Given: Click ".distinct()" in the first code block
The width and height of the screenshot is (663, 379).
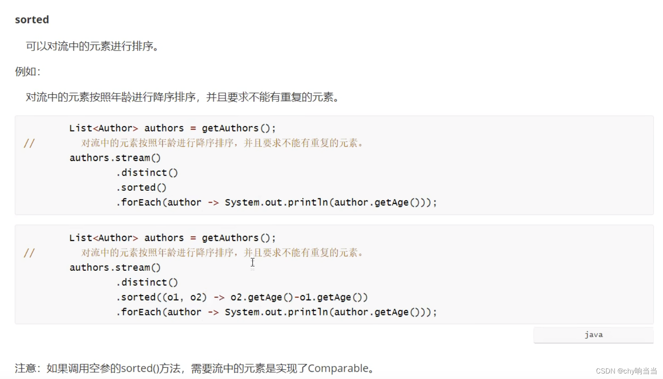Looking at the screenshot, I should (x=147, y=173).
